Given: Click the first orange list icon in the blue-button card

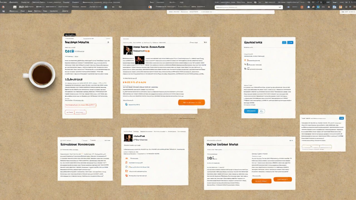Looking at the screenshot, I should click(245, 60).
